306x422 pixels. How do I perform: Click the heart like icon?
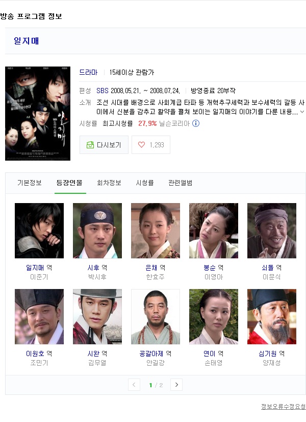pos(141,145)
